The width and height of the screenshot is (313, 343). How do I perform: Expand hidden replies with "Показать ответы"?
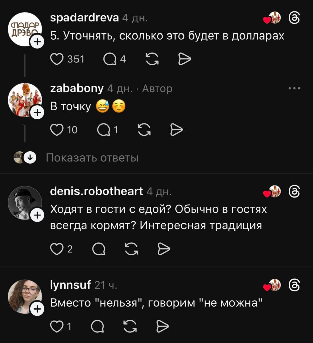coord(92,158)
